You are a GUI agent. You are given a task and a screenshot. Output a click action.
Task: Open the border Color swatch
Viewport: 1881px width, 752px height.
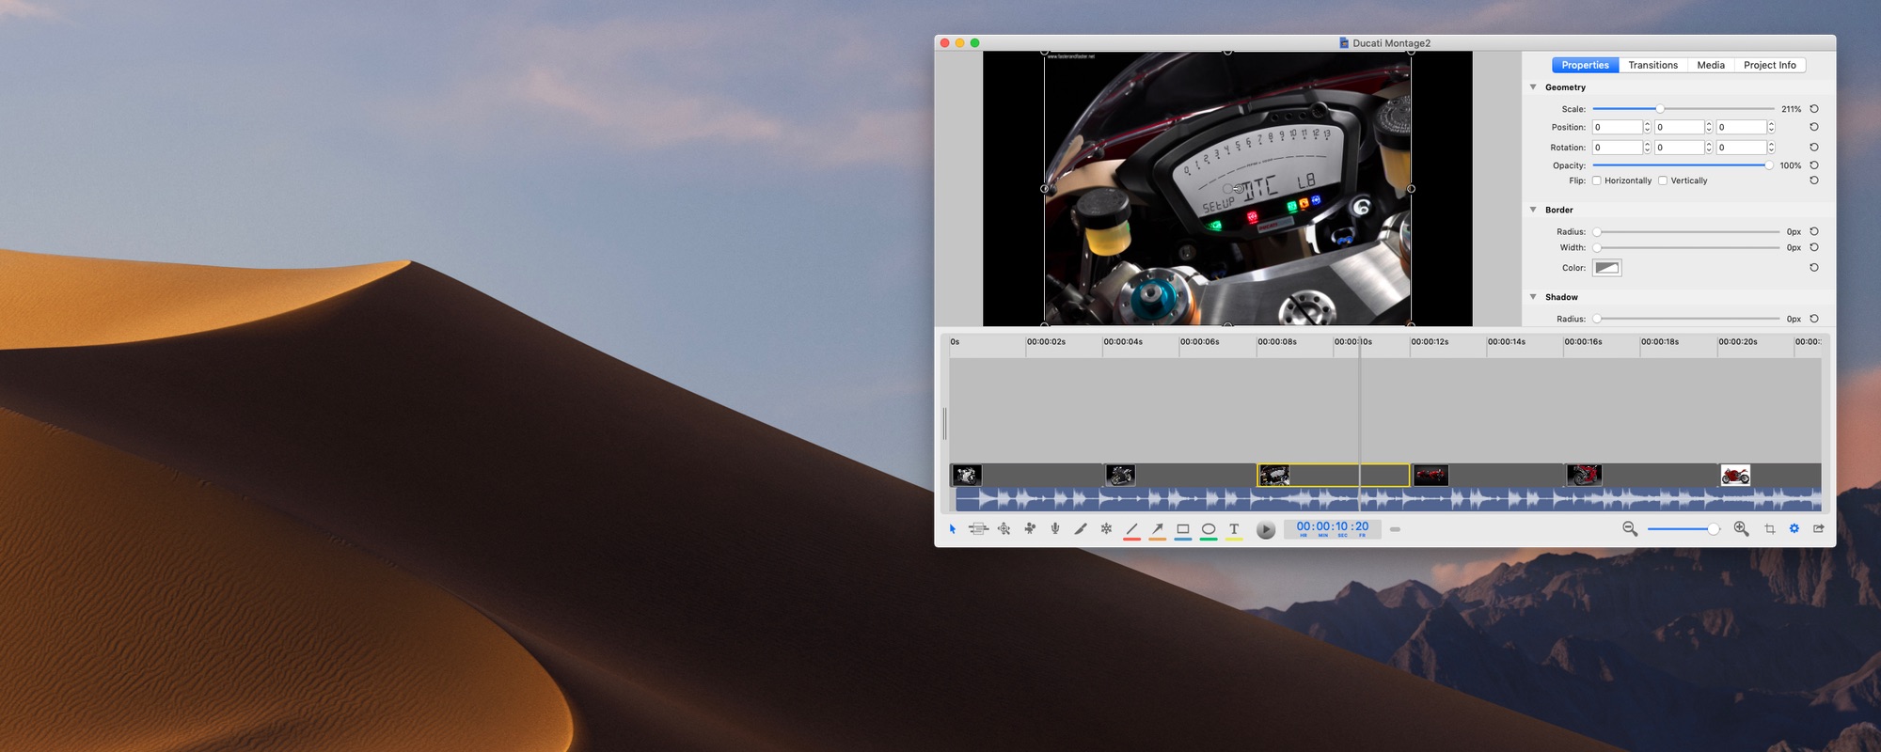click(x=1606, y=268)
